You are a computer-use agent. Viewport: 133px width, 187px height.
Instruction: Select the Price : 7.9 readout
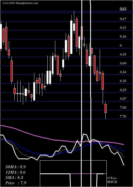pyautogui.click(x=16, y=183)
